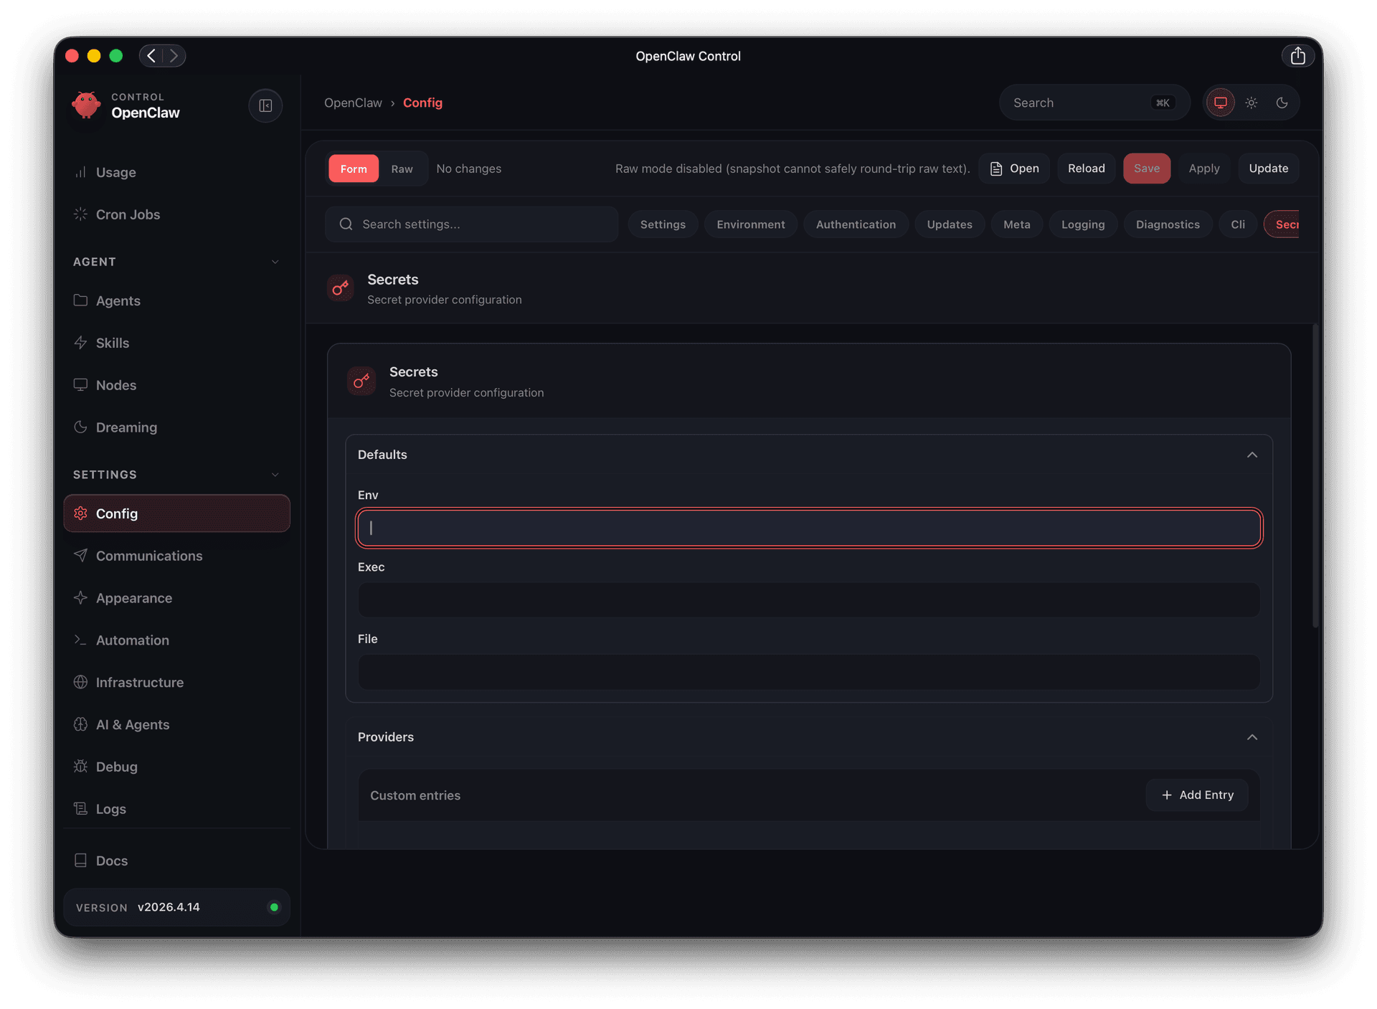1377x1009 pixels.
Task: Select the Authentication tab
Action: coord(856,224)
